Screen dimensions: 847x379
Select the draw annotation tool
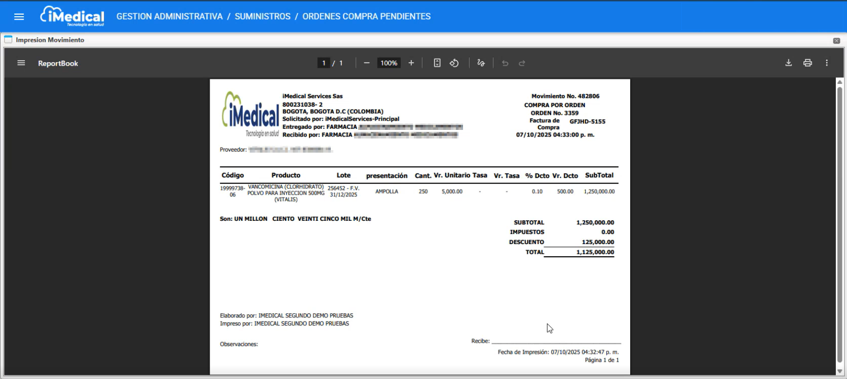tap(481, 63)
